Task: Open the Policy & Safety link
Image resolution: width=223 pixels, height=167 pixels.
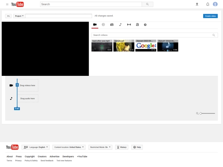Action: (31, 161)
